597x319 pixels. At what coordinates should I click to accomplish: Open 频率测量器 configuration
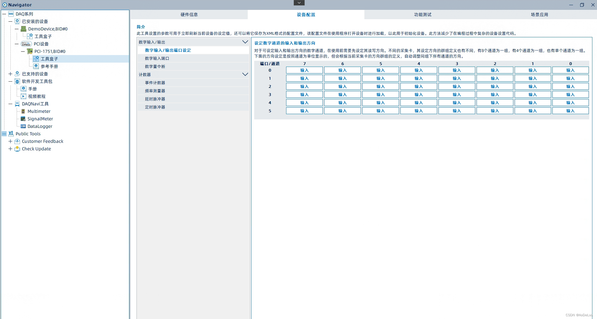193,91
